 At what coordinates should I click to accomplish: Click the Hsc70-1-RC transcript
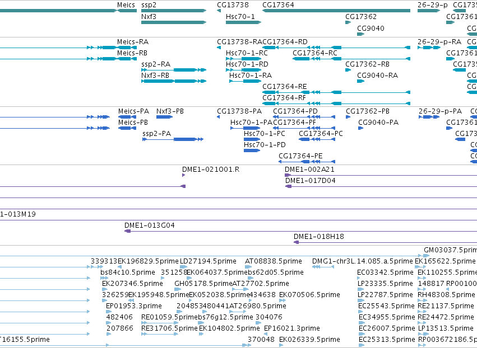(243, 59)
